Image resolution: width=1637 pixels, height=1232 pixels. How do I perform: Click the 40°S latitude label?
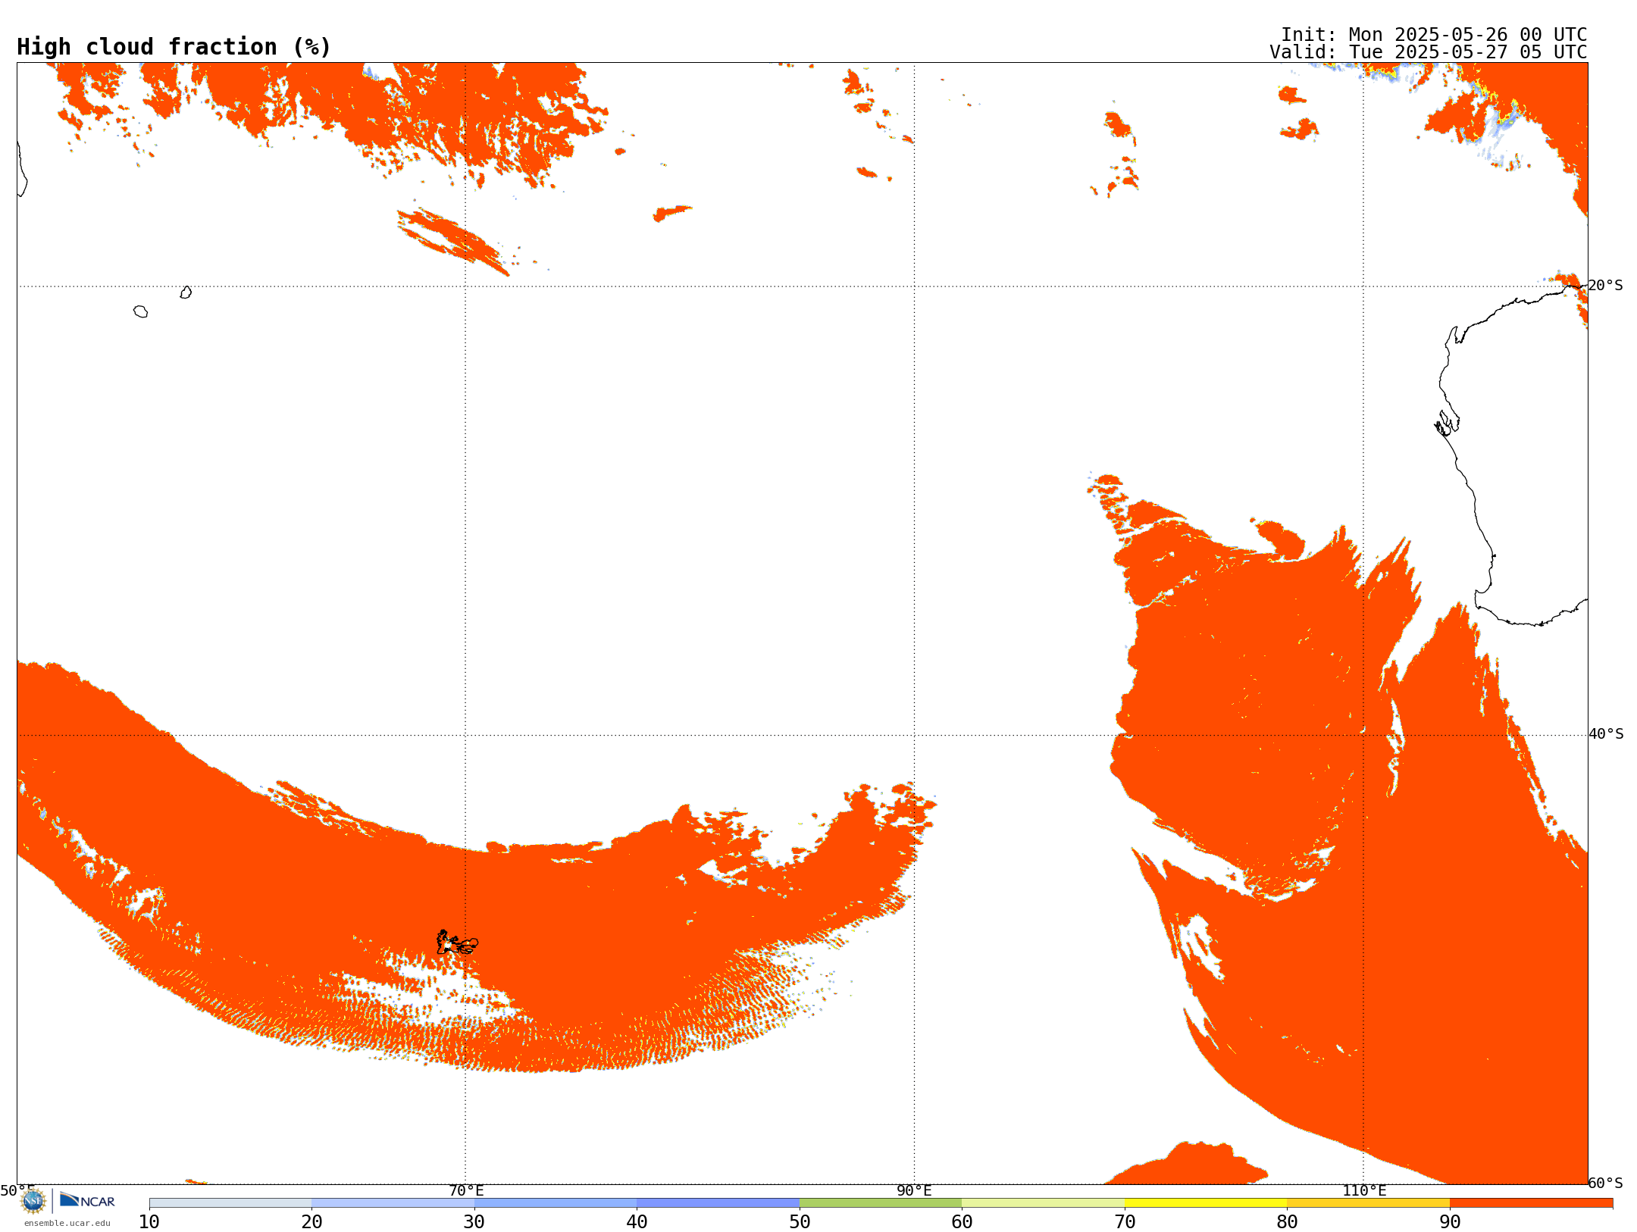[1606, 734]
